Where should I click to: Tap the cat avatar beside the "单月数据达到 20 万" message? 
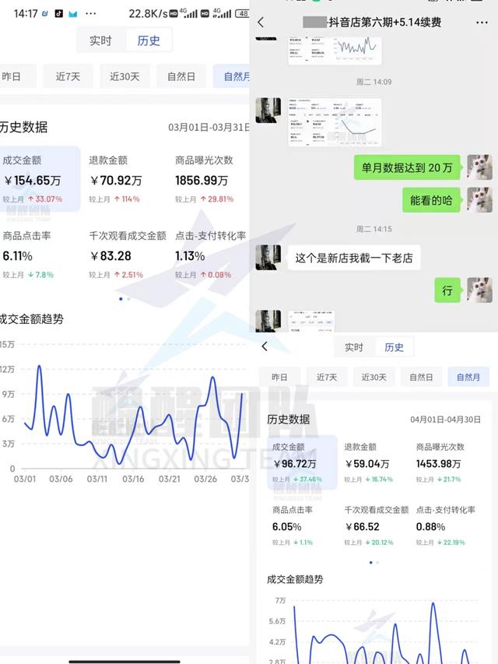click(479, 167)
